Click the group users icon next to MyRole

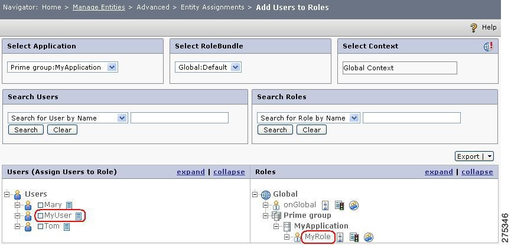[x=369, y=237]
